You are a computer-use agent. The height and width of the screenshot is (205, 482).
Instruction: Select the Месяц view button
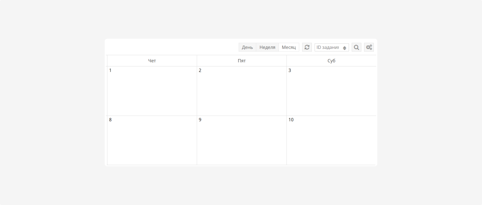[x=289, y=47]
